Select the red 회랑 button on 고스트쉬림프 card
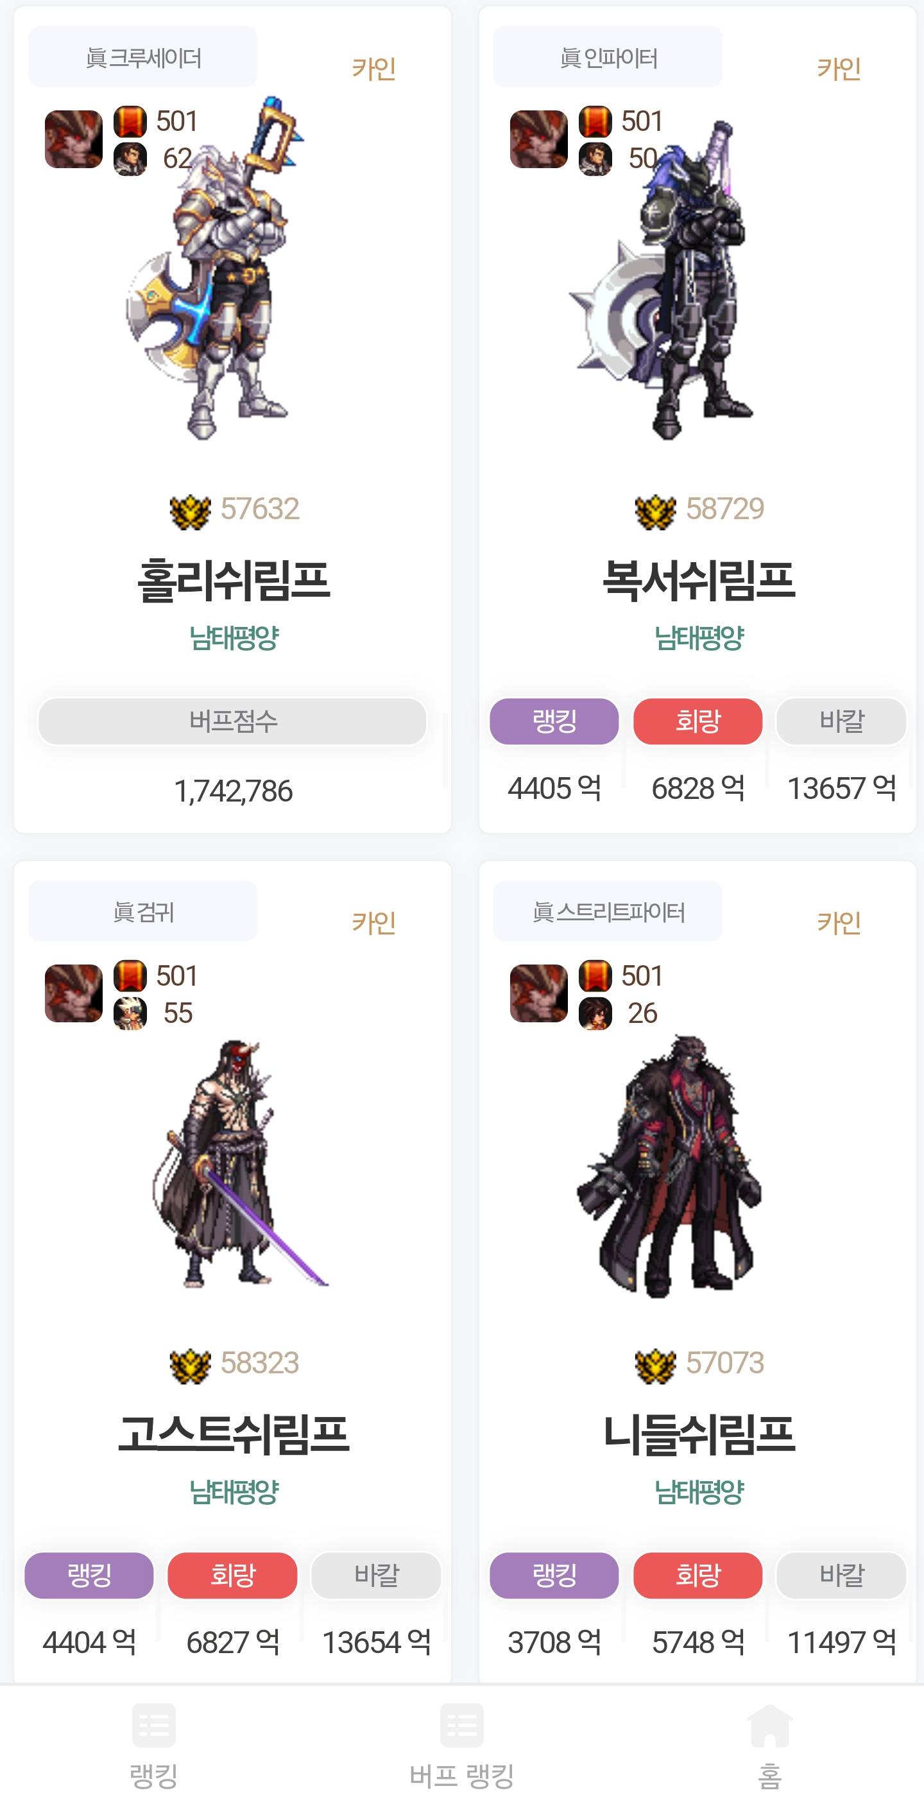Screen dimensions: 924x1802 232,1575
